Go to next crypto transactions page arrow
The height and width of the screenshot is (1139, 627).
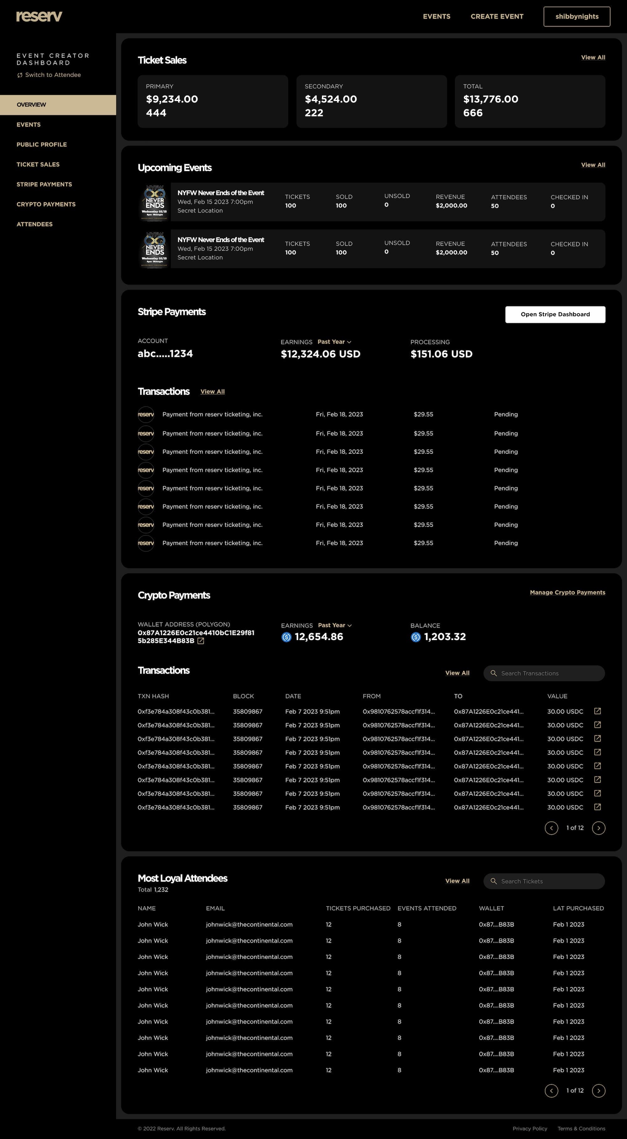598,828
